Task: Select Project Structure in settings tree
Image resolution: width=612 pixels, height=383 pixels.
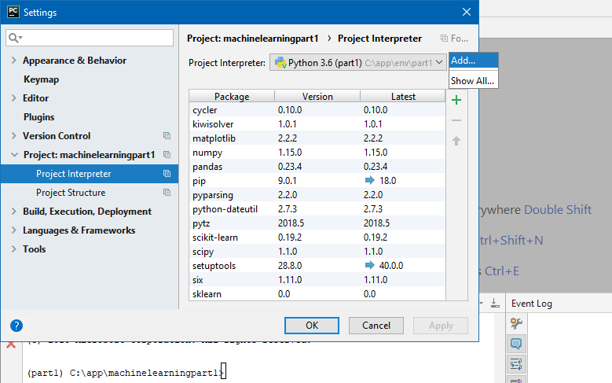Action: [71, 193]
